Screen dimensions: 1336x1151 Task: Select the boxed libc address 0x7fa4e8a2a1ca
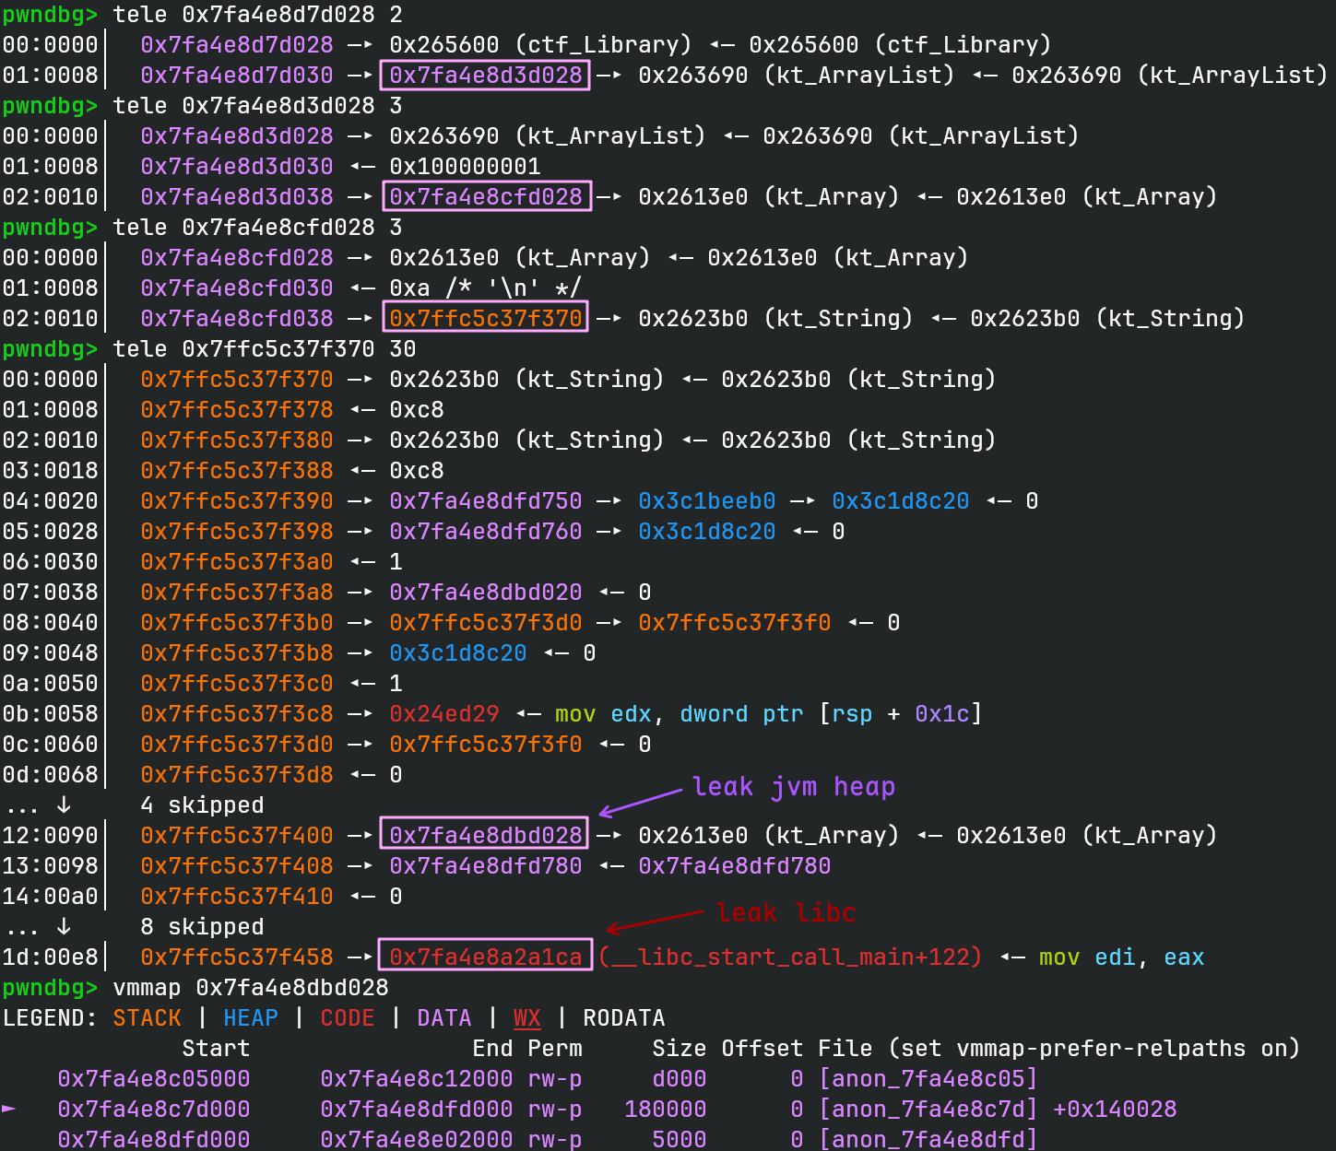[485, 957]
